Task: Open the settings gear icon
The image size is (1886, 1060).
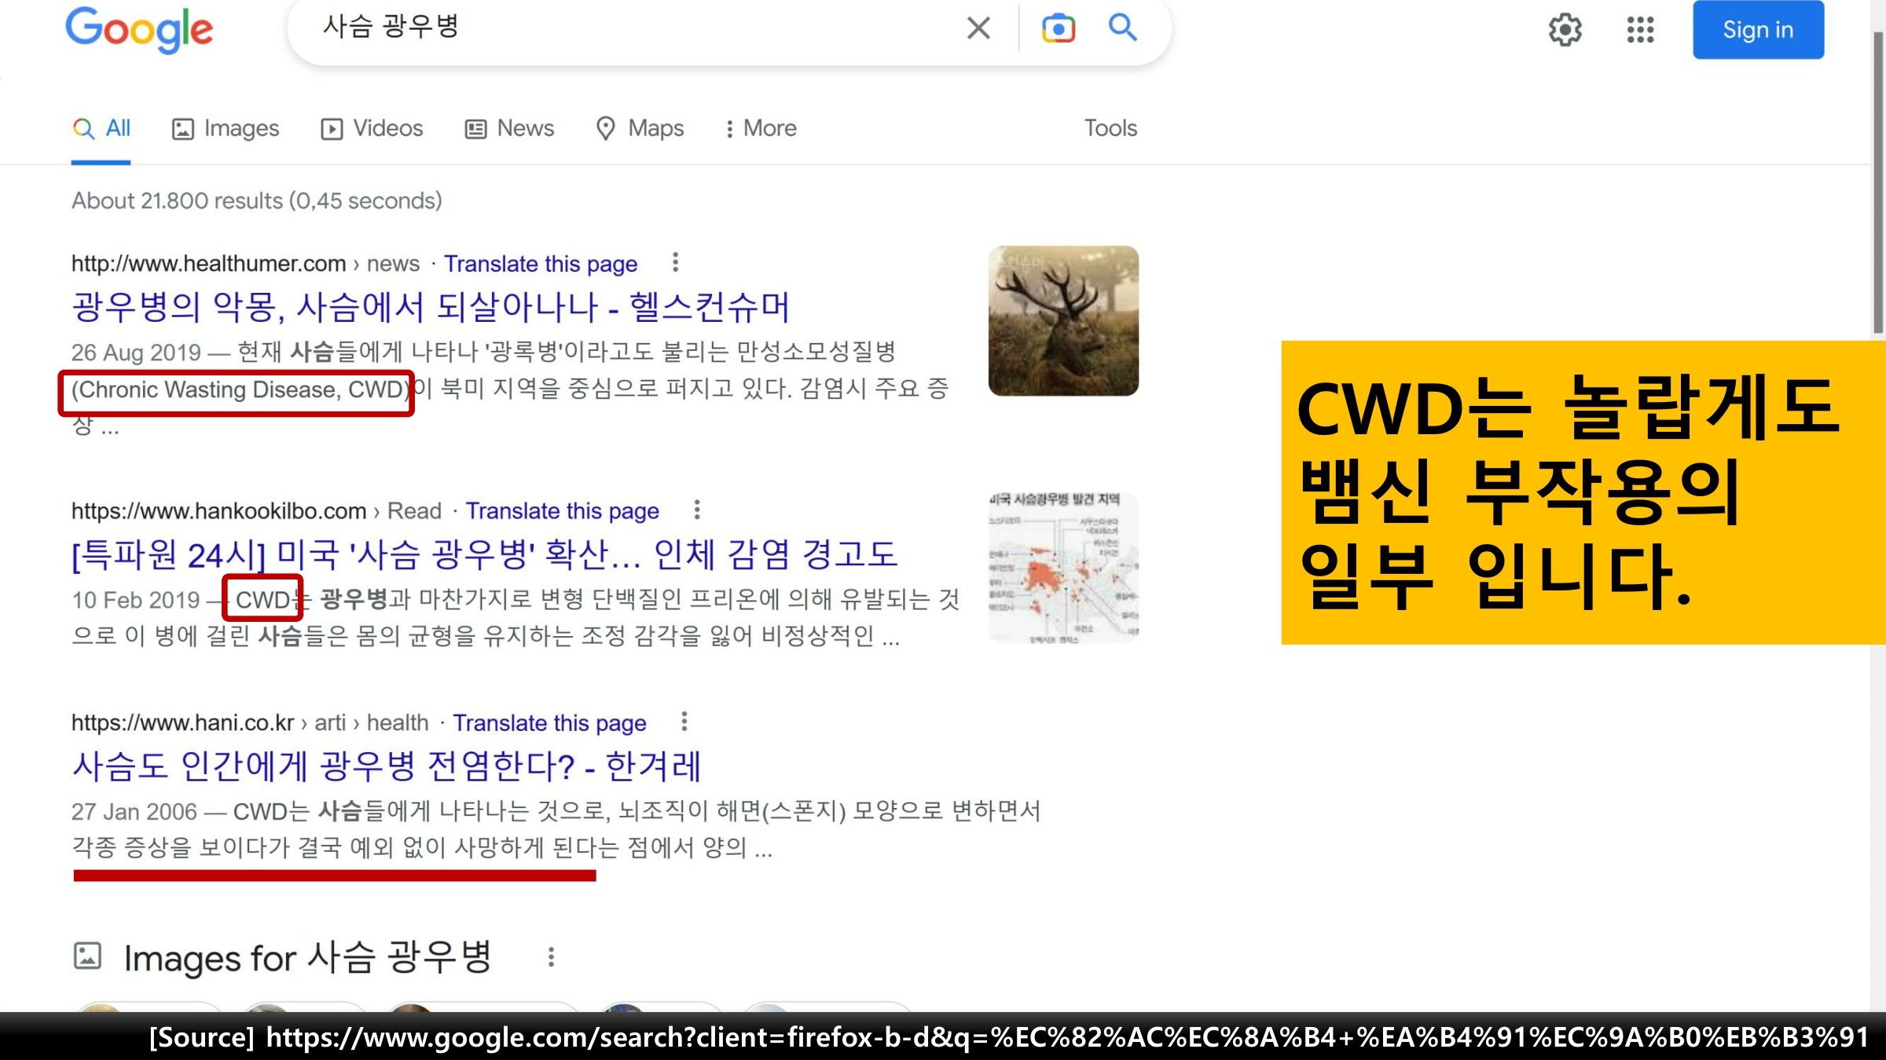Action: click(1565, 30)
